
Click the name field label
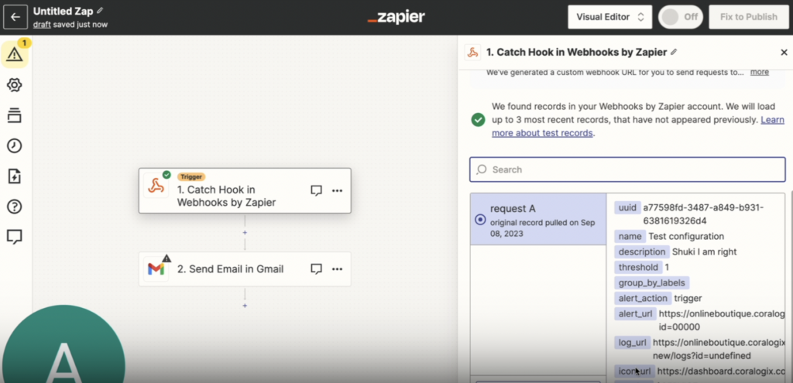[x=630, y=237]
